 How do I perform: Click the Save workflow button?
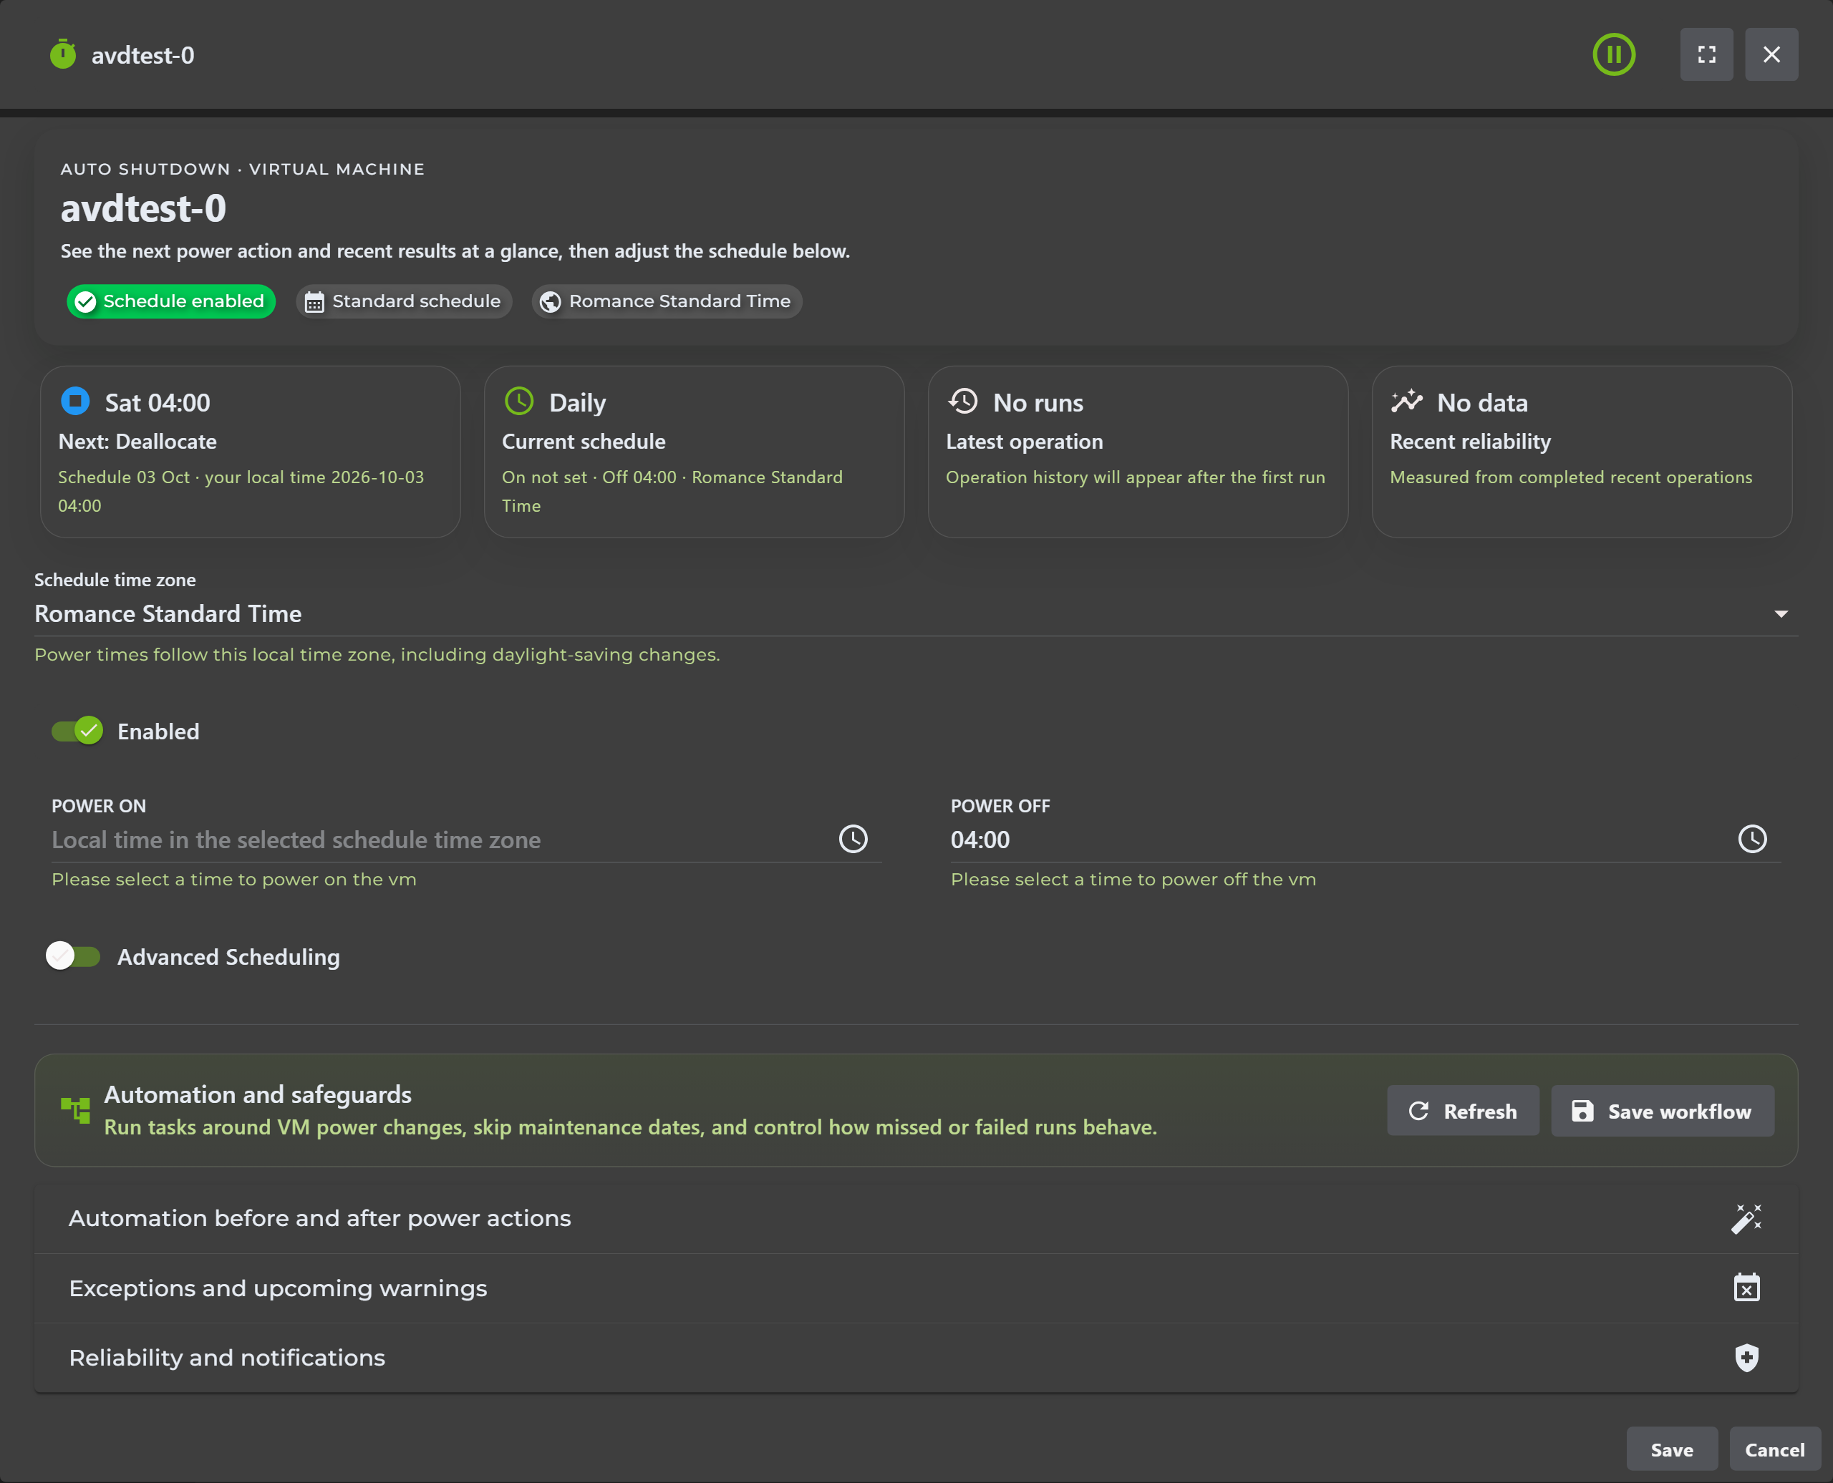point(1662,1111)
